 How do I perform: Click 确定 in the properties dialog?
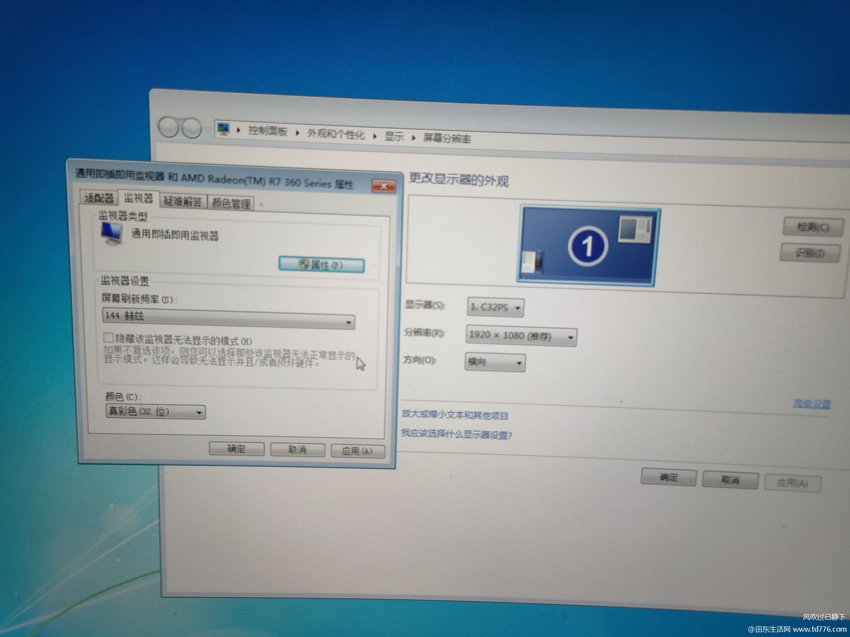click(236, 449)
